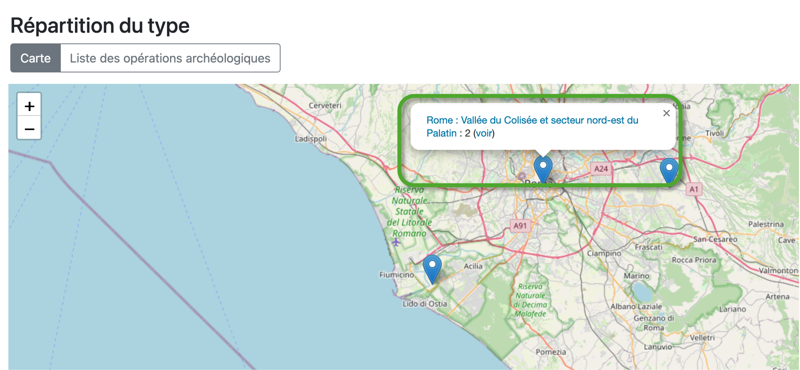
Task: Click the A24 highway shield
Action: point(601,169)
